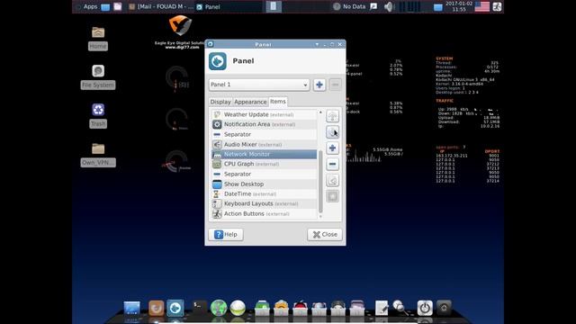Image resolution: width=576 pixels, height=324 pixels.
Task: Click the date and time clock
Action: pyautogui.click(x=459, y=6)
